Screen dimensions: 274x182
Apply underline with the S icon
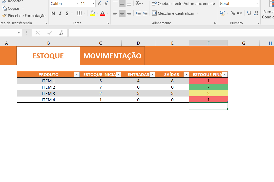[x=66, y=13]
